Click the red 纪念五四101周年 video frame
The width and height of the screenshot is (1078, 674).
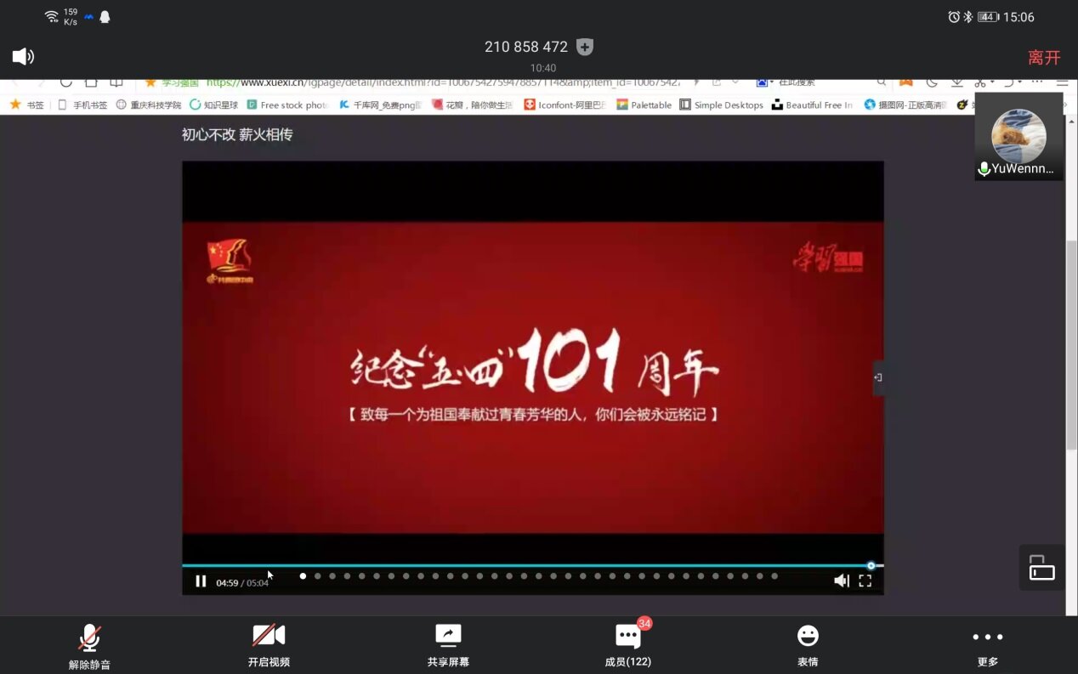point(533,377)
